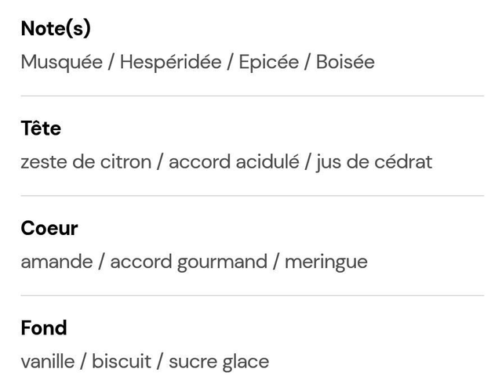
Task: Click the Boisée note text
Action: (345, 63)
